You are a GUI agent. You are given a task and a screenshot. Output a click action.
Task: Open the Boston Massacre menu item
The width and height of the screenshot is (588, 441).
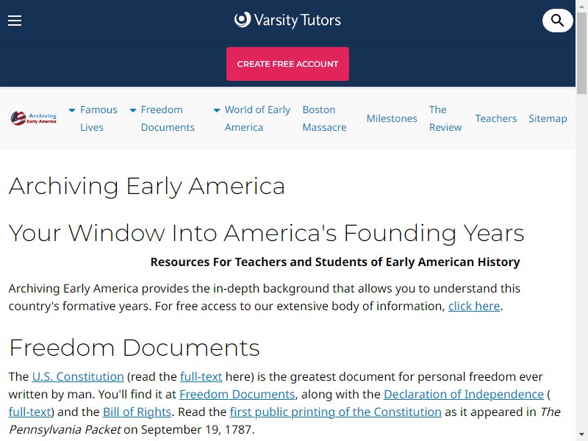324,118
